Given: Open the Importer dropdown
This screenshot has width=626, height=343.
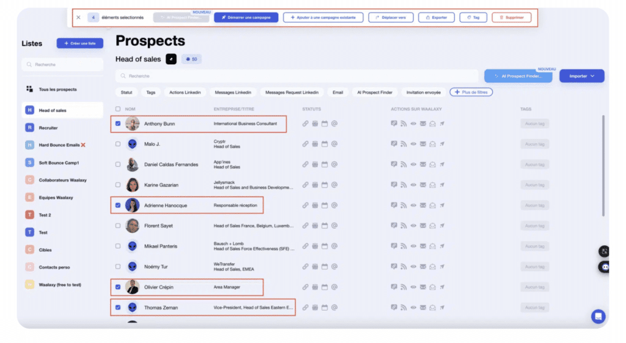Looking at the screenshot, I should coord(581,76).
